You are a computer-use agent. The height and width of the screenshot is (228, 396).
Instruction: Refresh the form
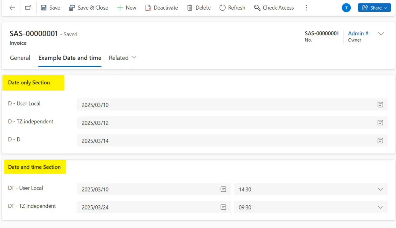[232, 8]
